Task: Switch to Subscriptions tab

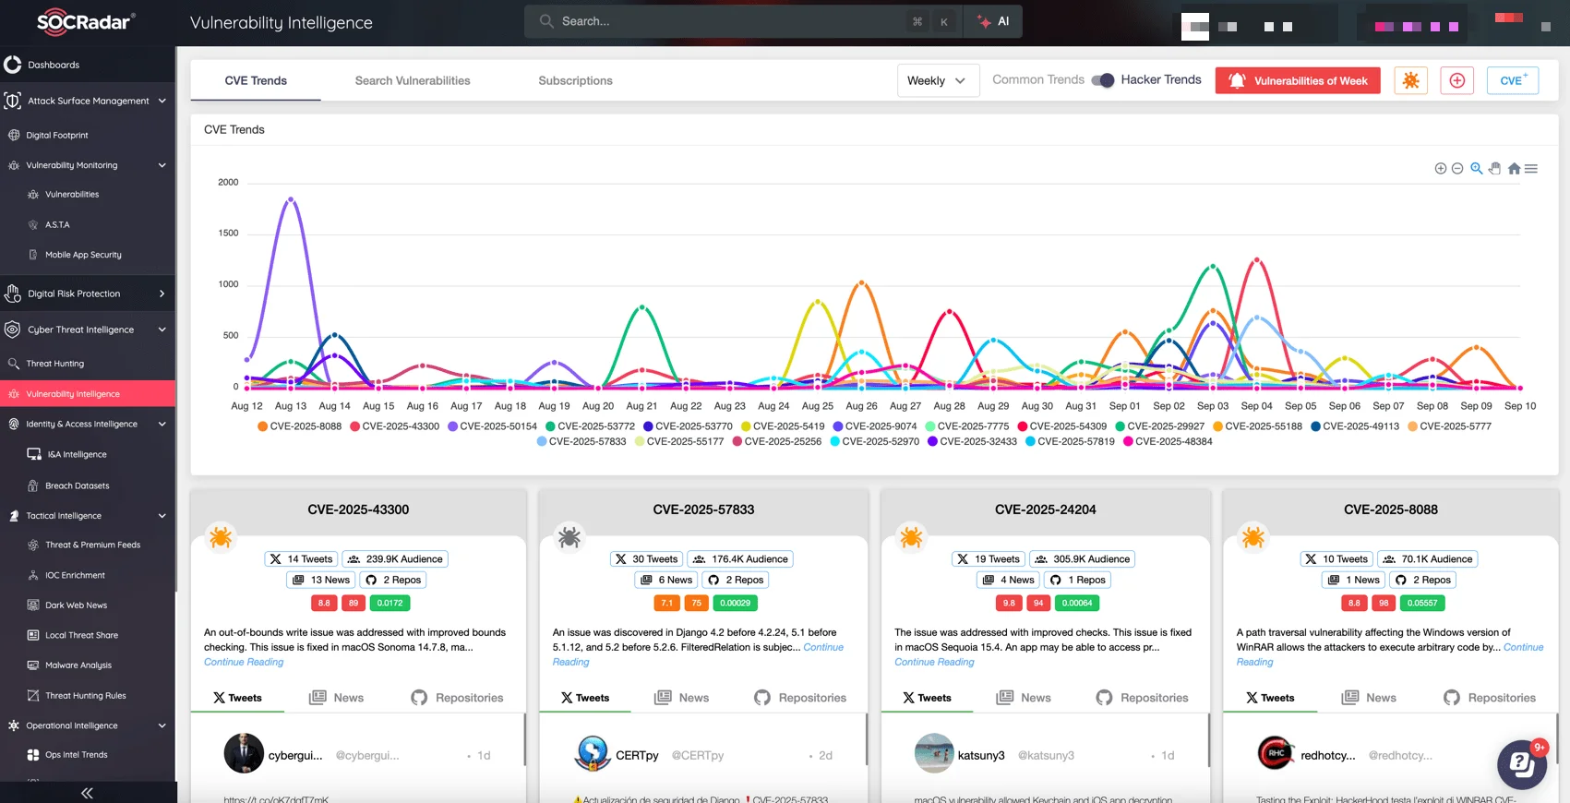Action: [575, 80]
